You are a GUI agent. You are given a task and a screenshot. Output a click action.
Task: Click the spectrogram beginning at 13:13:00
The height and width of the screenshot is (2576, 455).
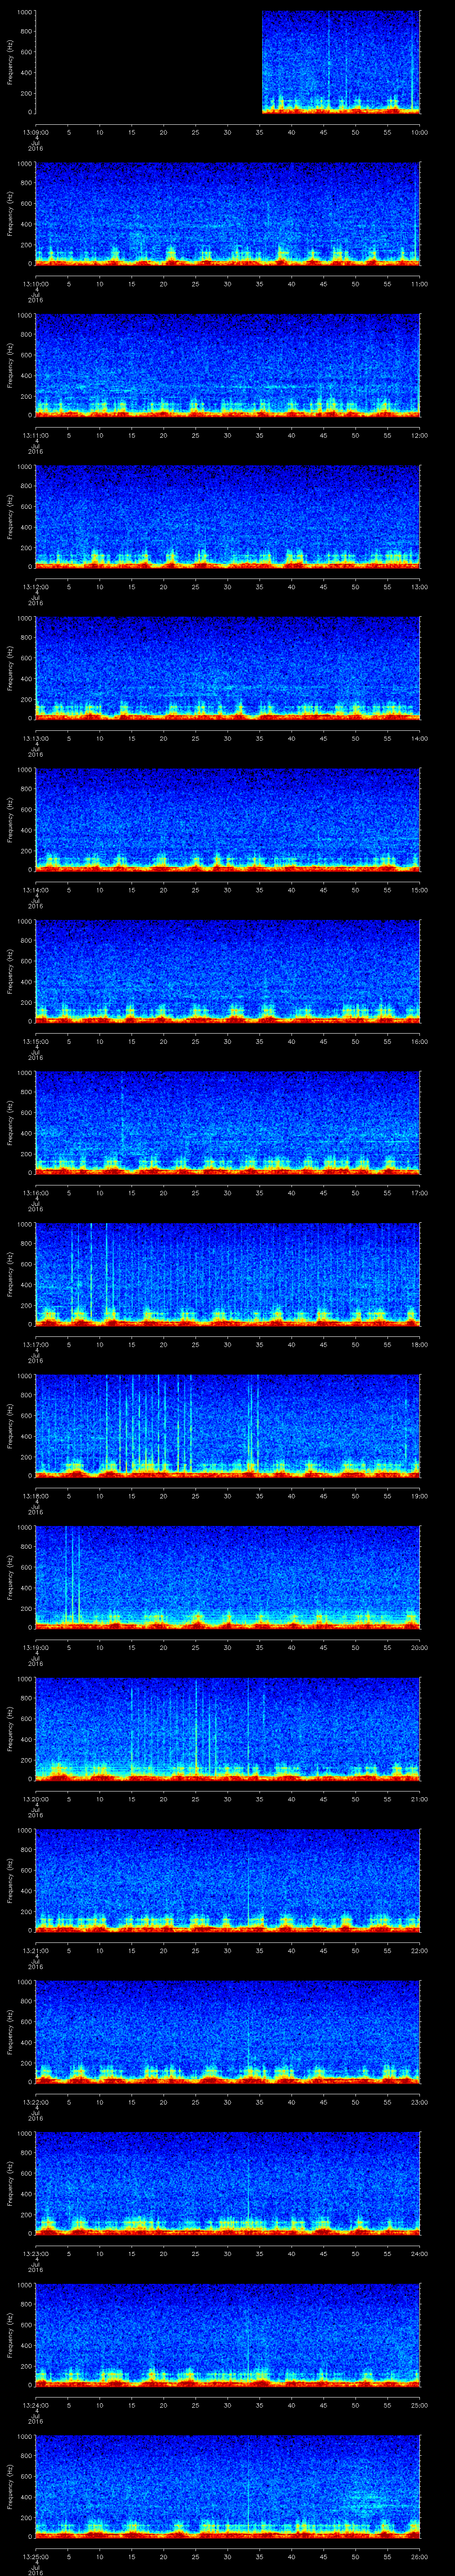(x=227, y=667)
